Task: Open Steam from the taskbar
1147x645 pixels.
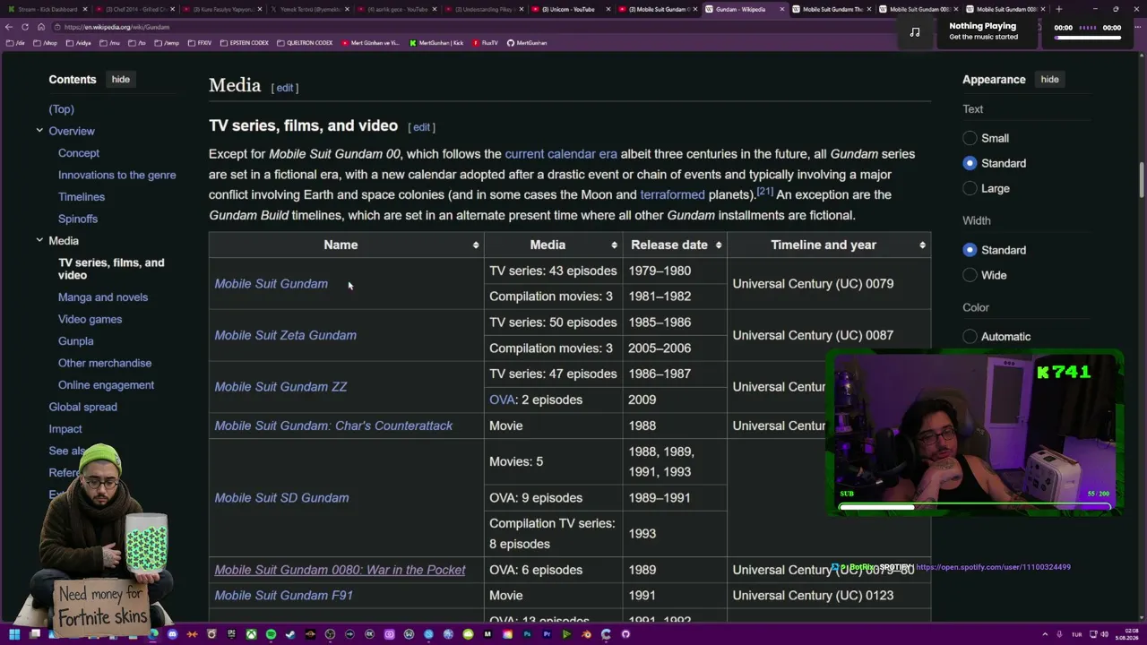Action: tap(290, 634)
